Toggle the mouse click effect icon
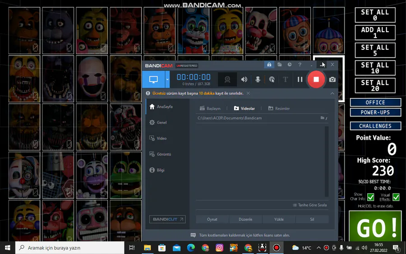 [272, 79]
